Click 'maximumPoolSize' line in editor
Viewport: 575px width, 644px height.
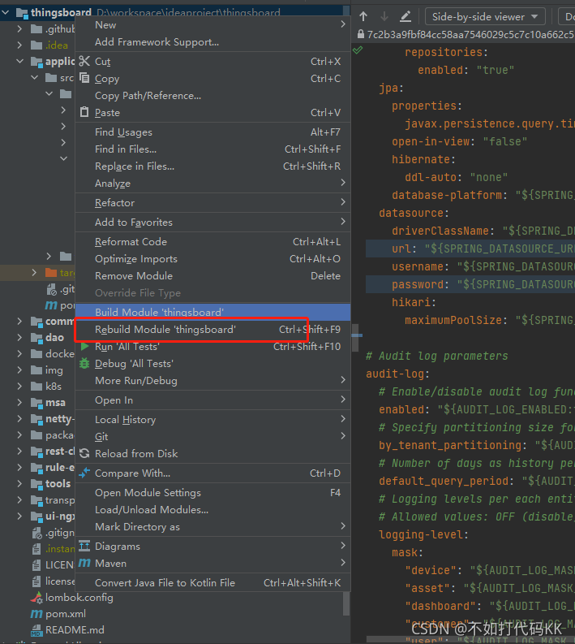tap(490, 320)
